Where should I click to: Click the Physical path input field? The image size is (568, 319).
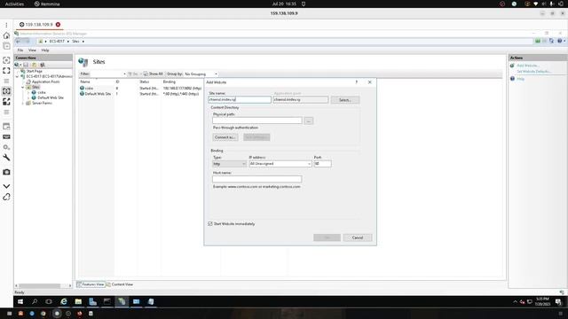(x=257, y=121)
